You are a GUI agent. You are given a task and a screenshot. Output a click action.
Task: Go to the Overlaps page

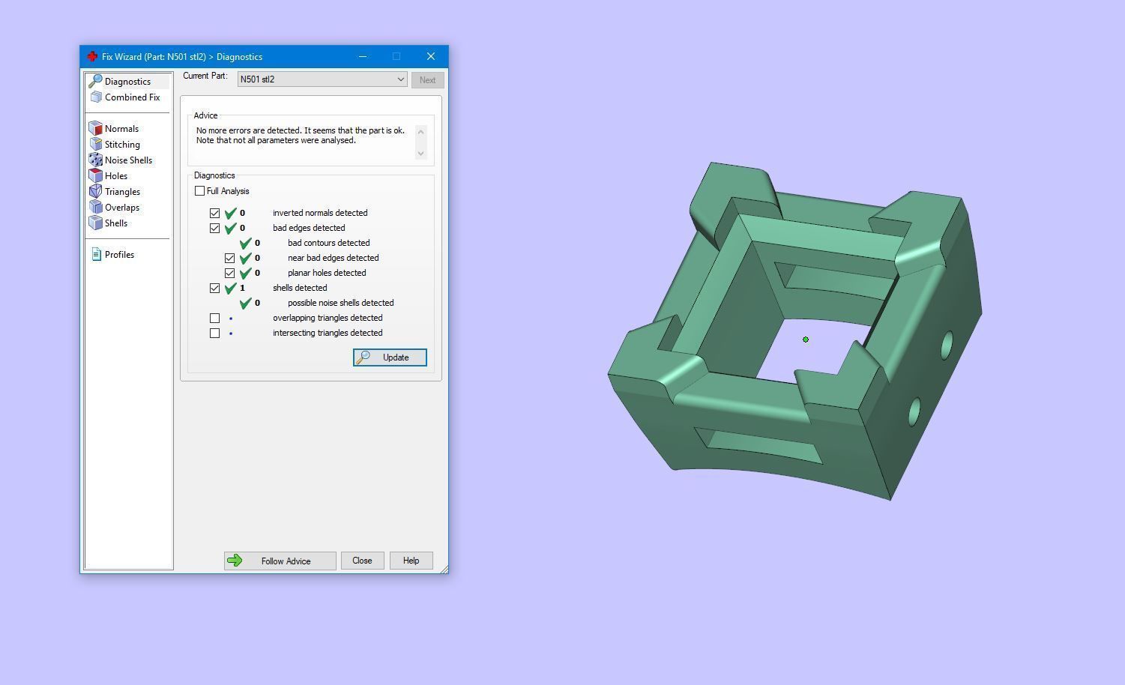pyautogui.click(x=122, y=207)
